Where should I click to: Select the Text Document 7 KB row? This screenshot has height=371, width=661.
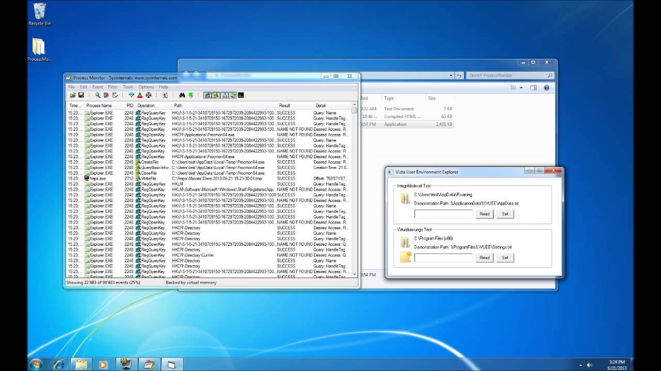tap(407, 109)
